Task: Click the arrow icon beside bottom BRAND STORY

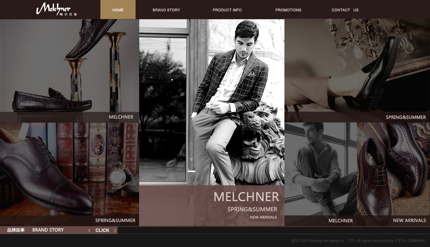Action: click(x=89, y=231)
